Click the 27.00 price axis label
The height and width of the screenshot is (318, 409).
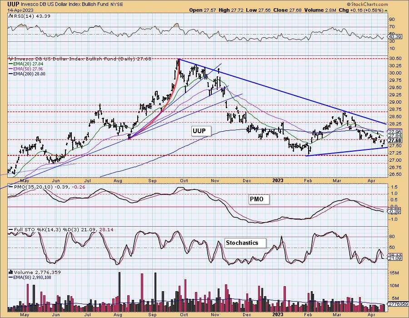pyautogui.click(x=395, y=160)
